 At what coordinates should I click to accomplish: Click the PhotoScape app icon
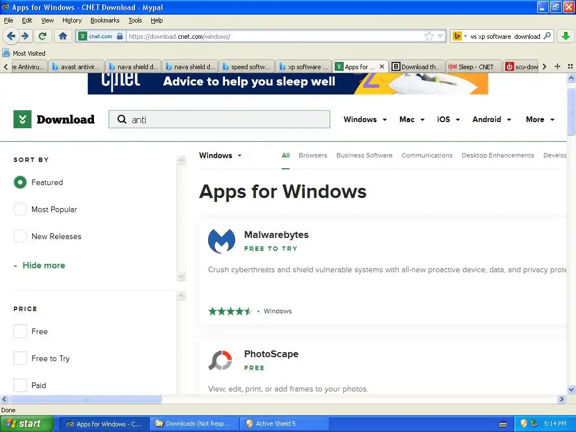pyautogui.click(x=220, y=361)
